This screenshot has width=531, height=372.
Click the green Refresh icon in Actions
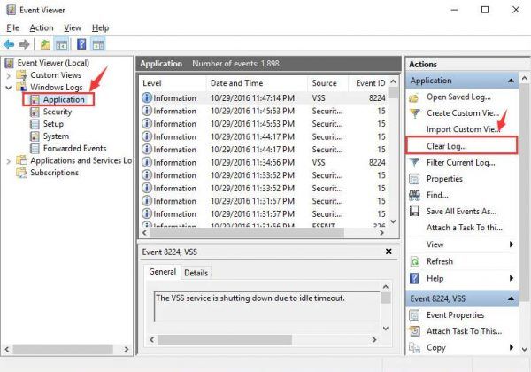point(414,261)
